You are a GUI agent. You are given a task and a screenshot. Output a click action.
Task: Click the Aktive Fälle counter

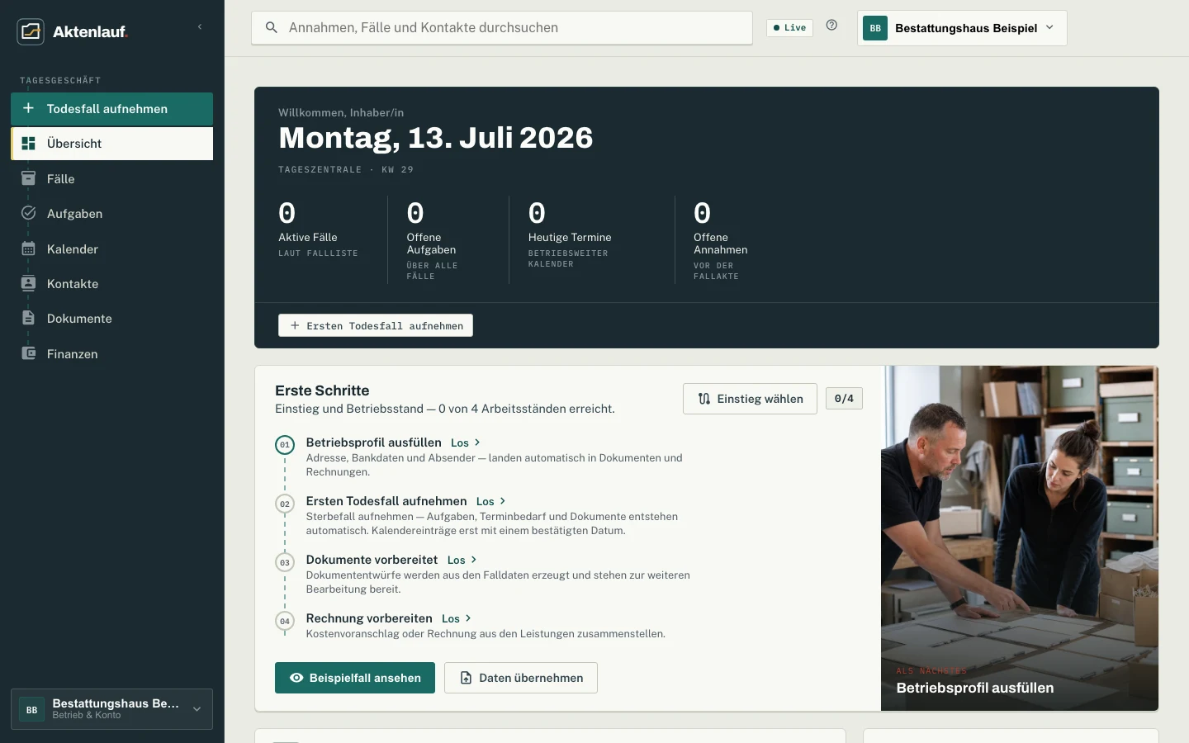tap(319, 230)
